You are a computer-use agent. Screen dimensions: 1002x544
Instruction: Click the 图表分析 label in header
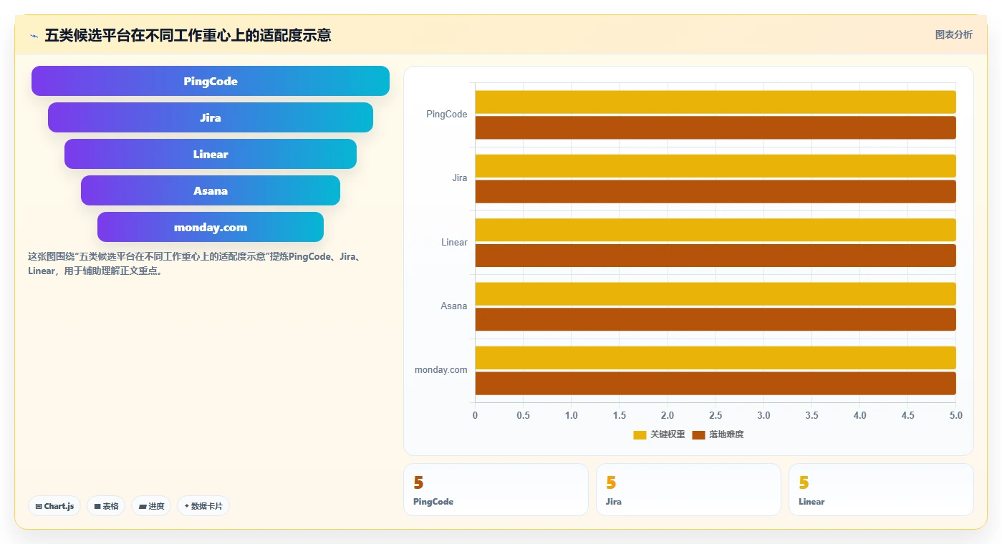point(953,34)
